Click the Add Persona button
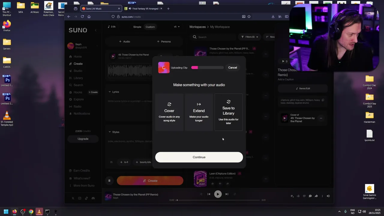The image size is (384, 216). 164,41
